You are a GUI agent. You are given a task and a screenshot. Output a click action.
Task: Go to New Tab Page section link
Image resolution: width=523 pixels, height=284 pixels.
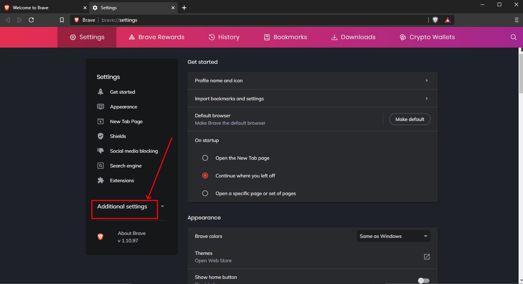[x=126, y=121]
